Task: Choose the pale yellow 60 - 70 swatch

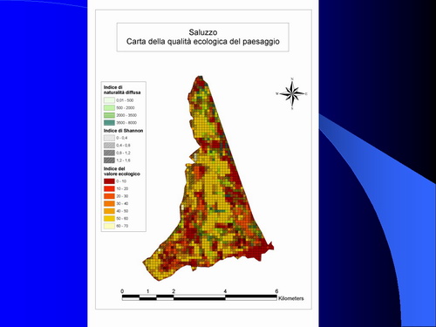Action: [x=109, y=226]
